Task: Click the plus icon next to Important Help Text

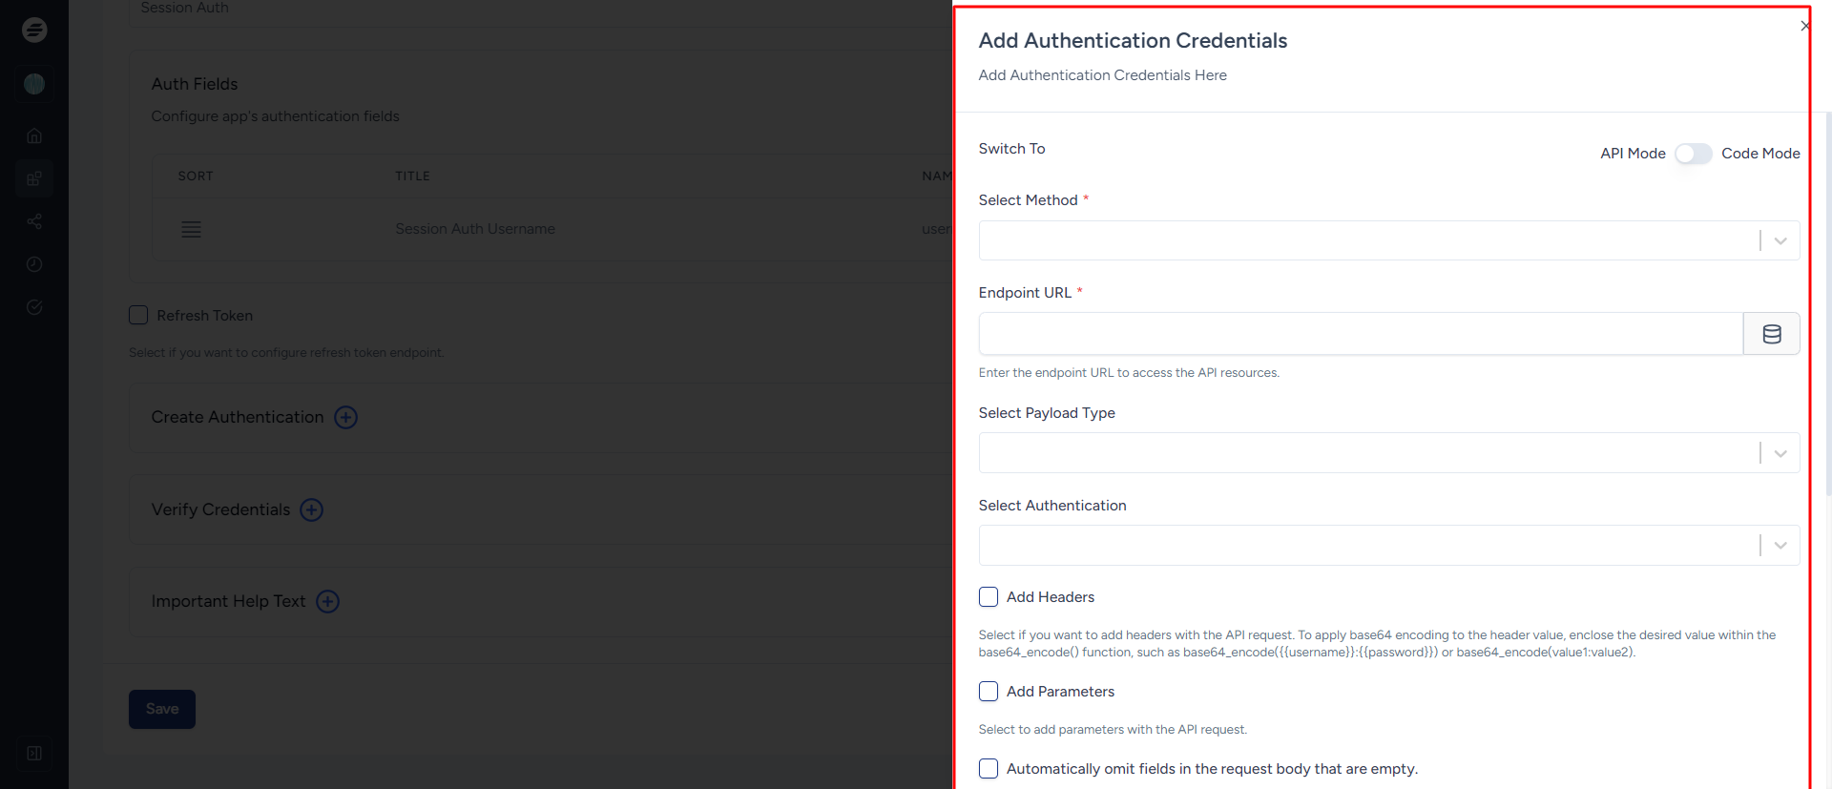Action: tap(327, 602)
